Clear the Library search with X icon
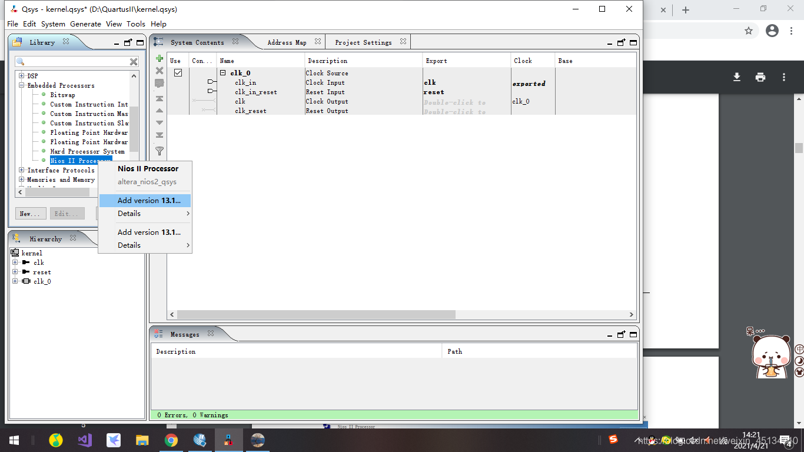 [134, 62]
